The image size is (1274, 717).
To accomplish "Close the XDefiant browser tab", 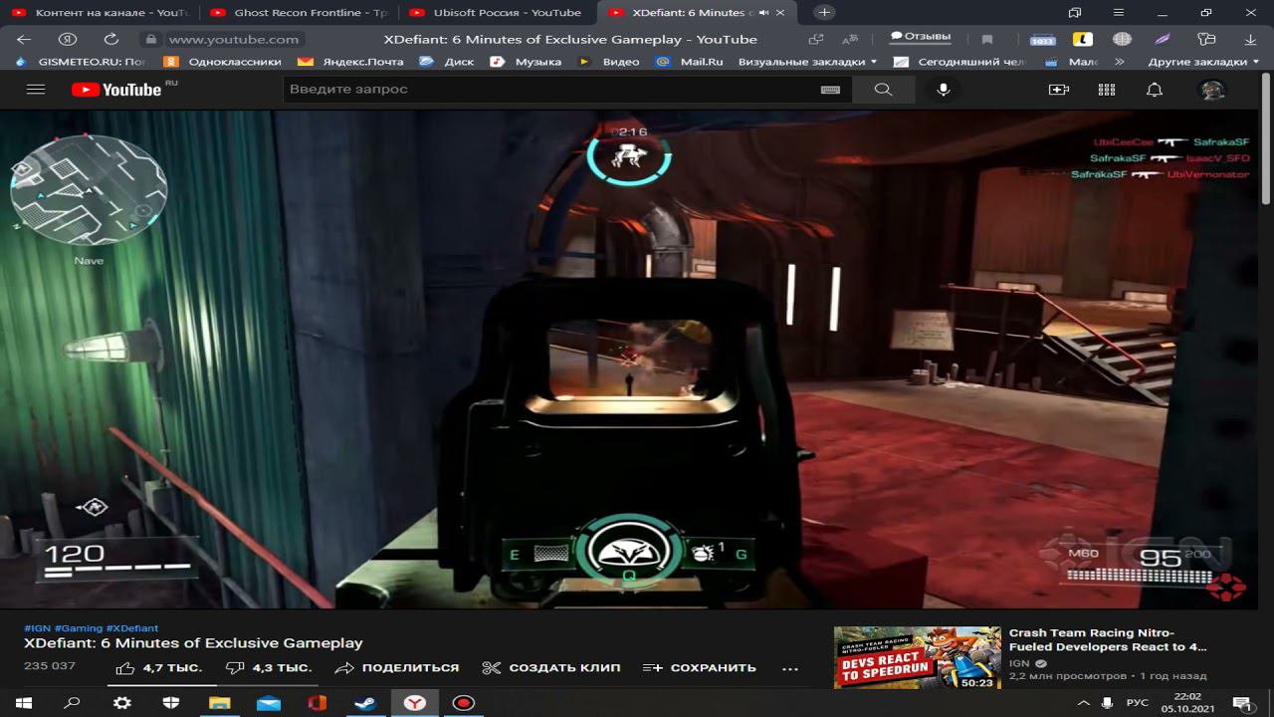I will tap(782, 13).
